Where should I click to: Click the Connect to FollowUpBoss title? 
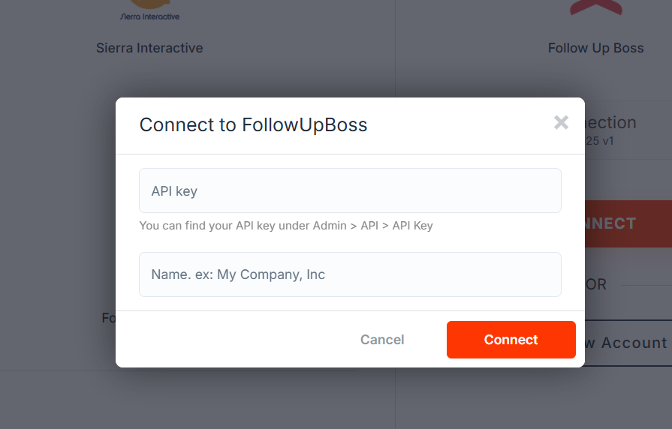pyautogui.click(x=253, y=124)
